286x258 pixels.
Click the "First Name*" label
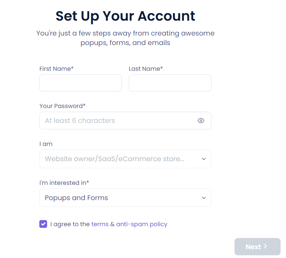(x=56, y=69)
